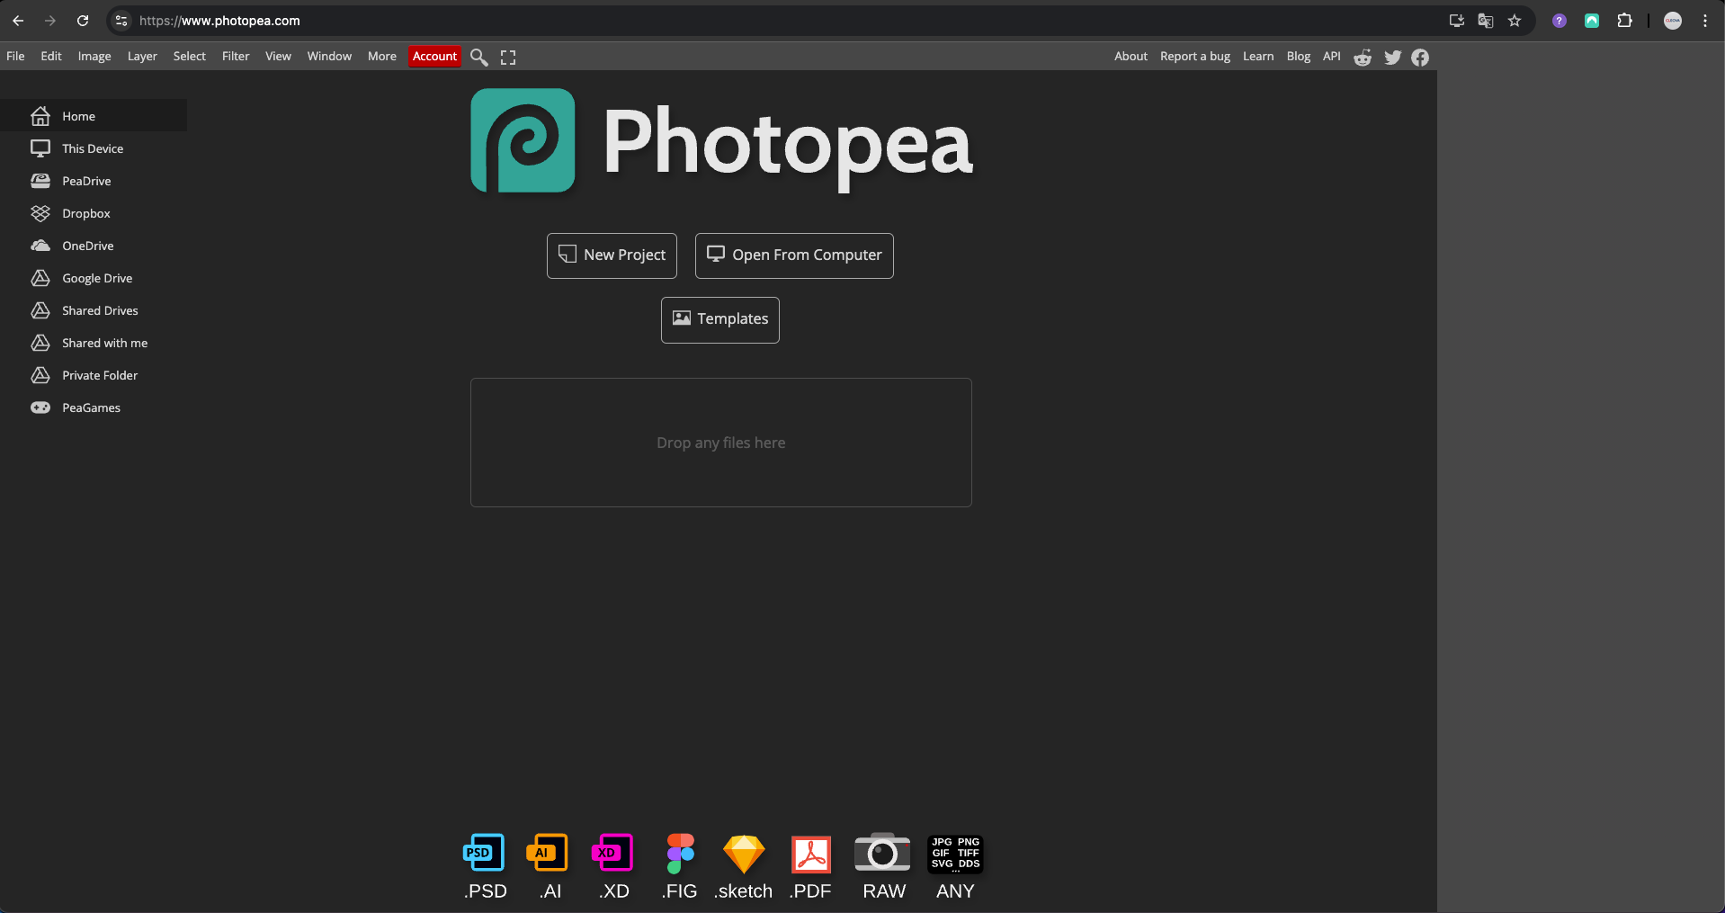Image resolution: width=1725 pixels, height=913 pixels.
Task: Open Photopea Reddit page icon
Action: pyautogui.click(x=1363, y=57)
